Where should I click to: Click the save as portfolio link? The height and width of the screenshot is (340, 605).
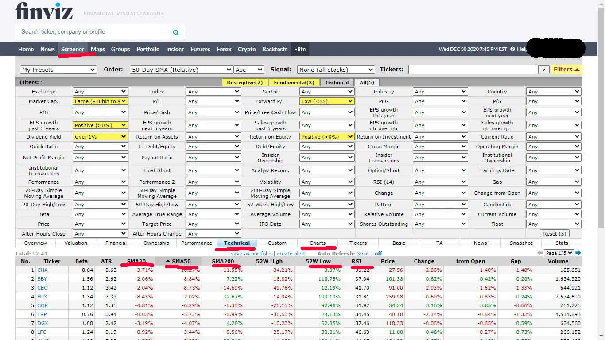point(251,254)
